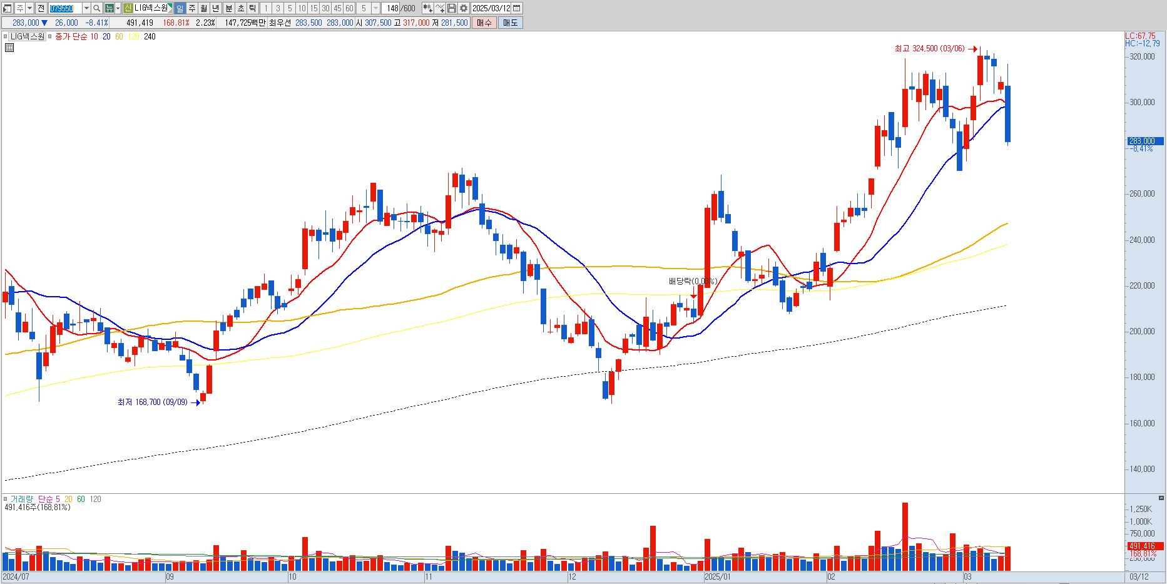The height and width of the screenshot is (584, 1167).
Task: Select the 주 weekly button beside 일
Action: pos(191,8)
